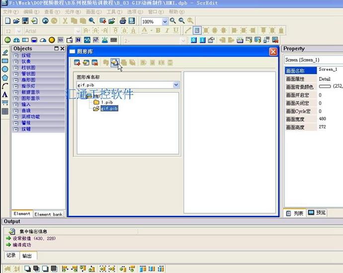Select the gif.pib library in tree
Screen dimensions: 343x273
click(x=109, y=108)
